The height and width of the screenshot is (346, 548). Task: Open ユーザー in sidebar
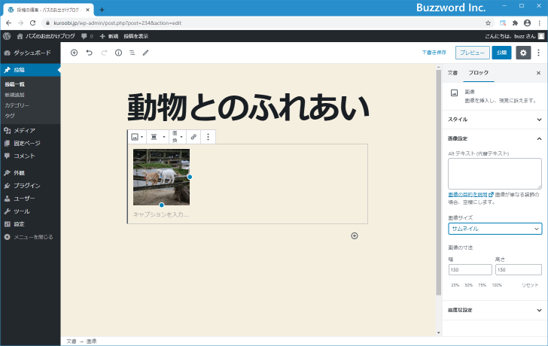pyautogui.click(x=30, y=199)
